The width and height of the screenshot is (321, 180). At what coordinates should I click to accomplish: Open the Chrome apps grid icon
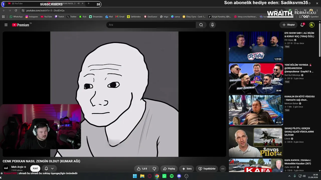[3, 17]
